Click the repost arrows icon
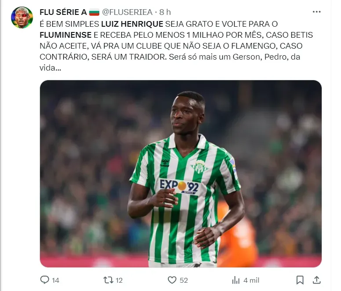341x291 pixels. click(x=108, y=280)
